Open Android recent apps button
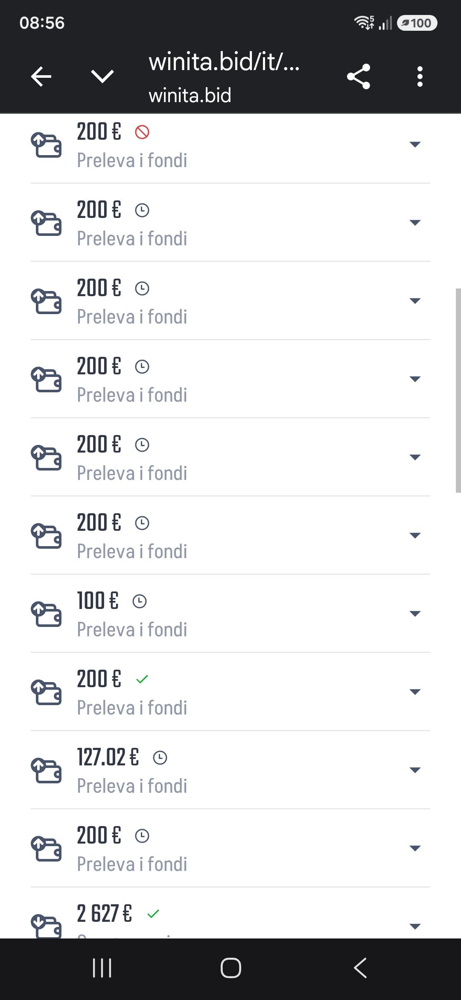 102,968
